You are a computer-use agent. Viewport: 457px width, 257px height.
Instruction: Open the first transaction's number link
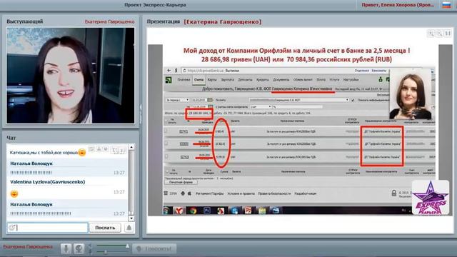(184, 131)
